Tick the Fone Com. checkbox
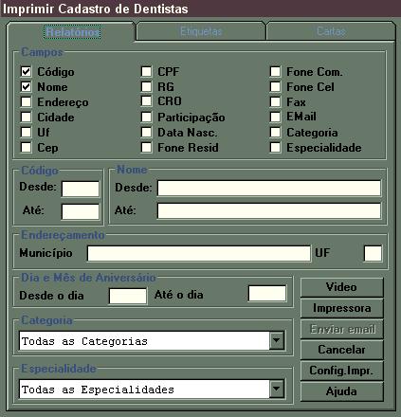The height and width of the screenshot is (417, 401). pos(275,71)
